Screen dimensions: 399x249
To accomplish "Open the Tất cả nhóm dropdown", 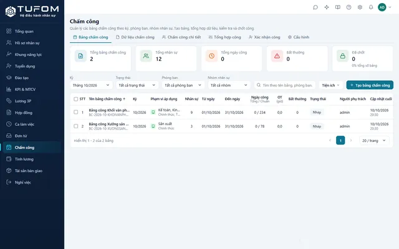I will (229, 85).
